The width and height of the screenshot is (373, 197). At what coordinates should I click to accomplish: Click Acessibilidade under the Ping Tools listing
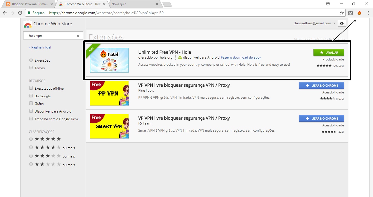point(333,92)
